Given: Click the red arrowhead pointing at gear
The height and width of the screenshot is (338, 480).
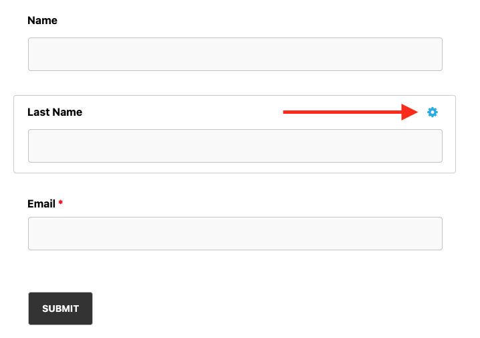Looking at the screenshot, I should point(410,112).
